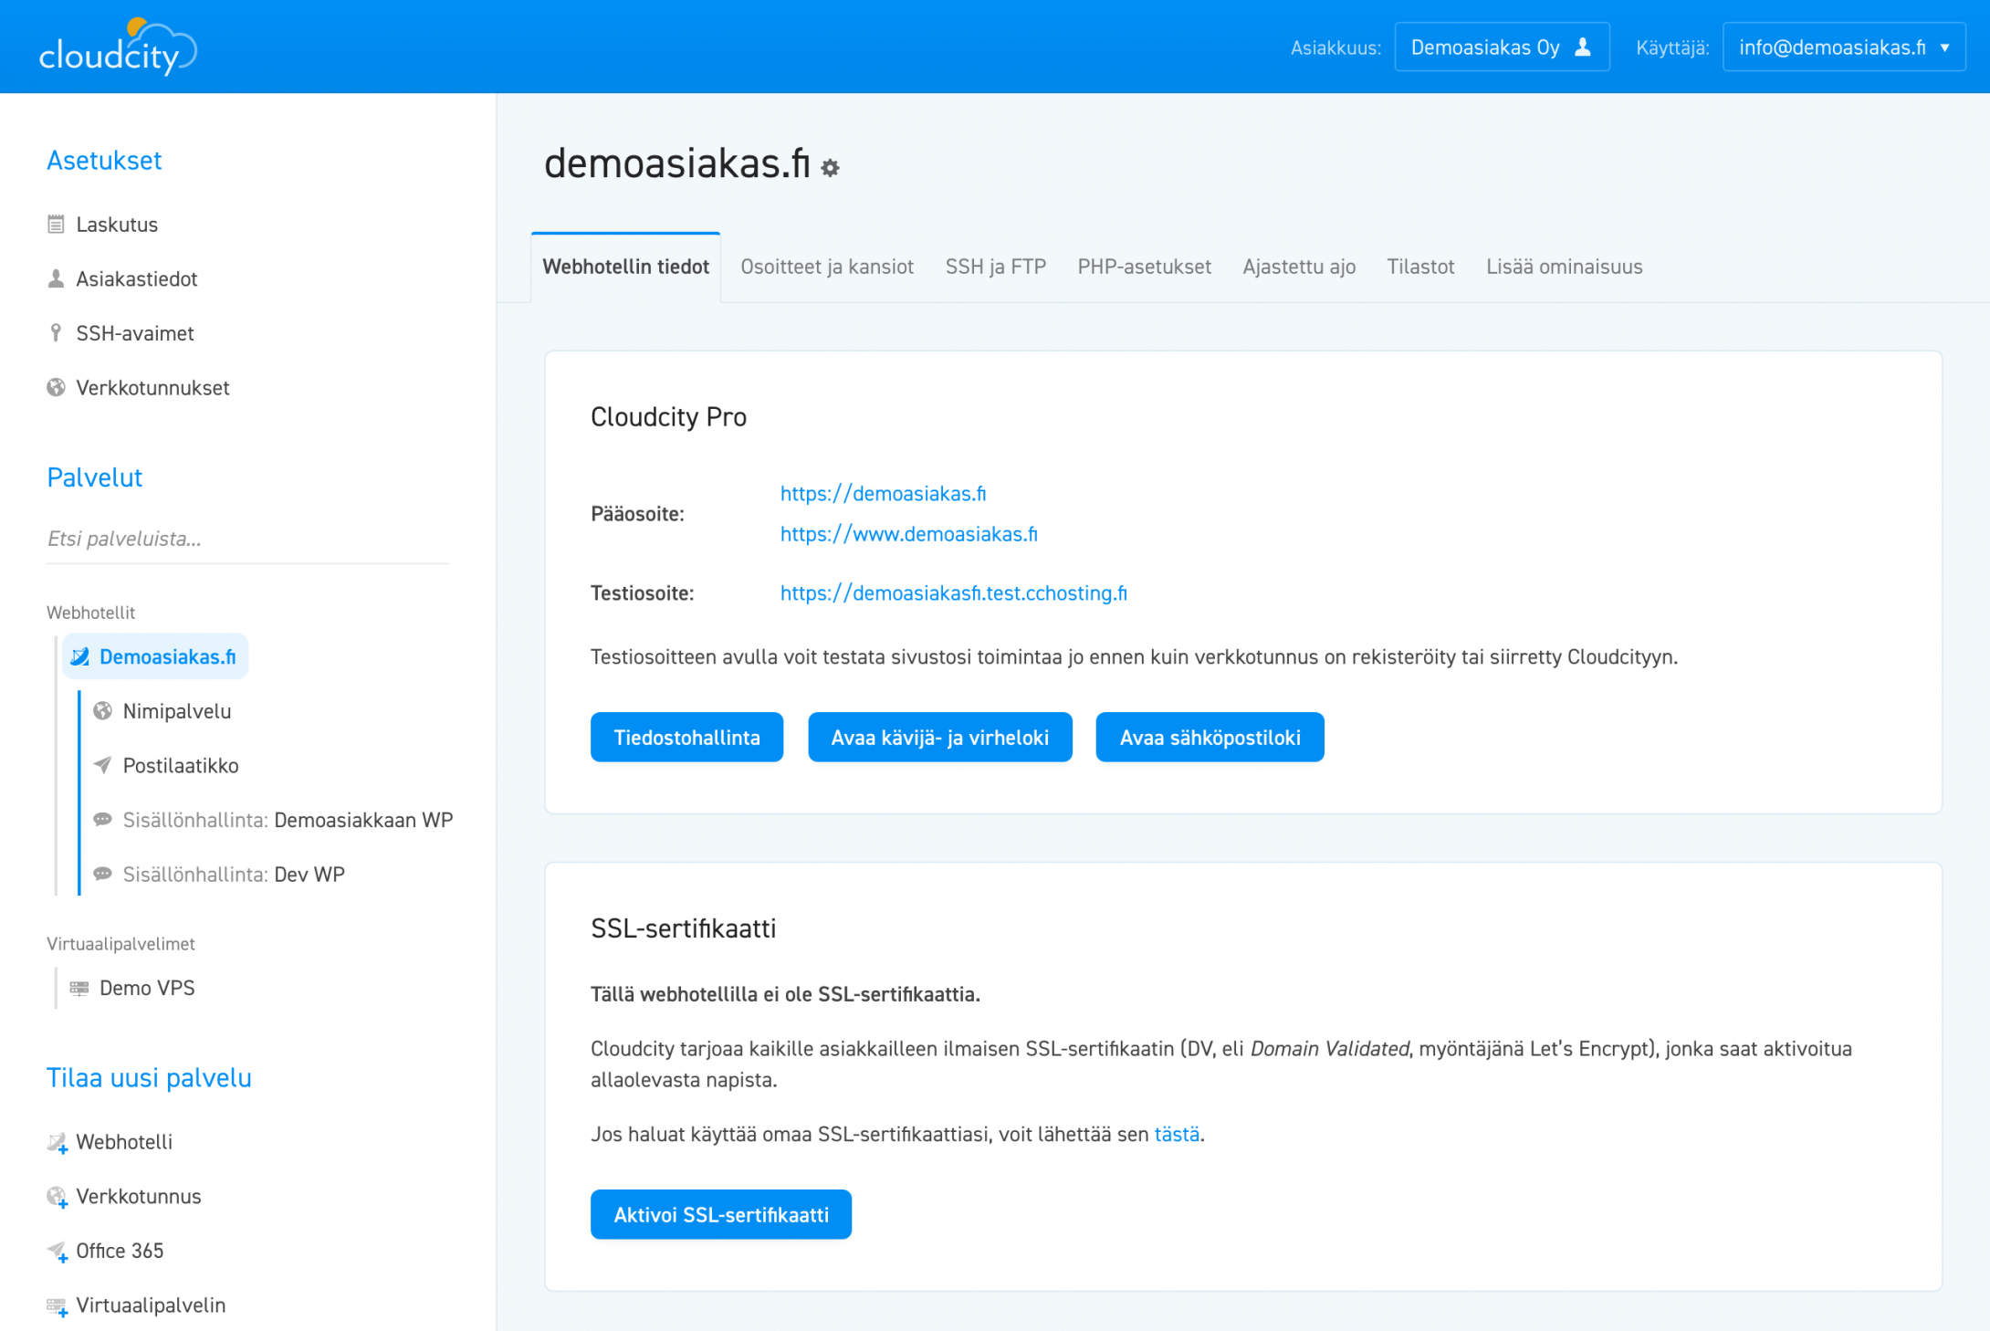Image resolution: width=1990 pixels, height=1331 pixels.
Task: Click the Demoasiakas.fi webhotel icon
Action: coord(80,656)
